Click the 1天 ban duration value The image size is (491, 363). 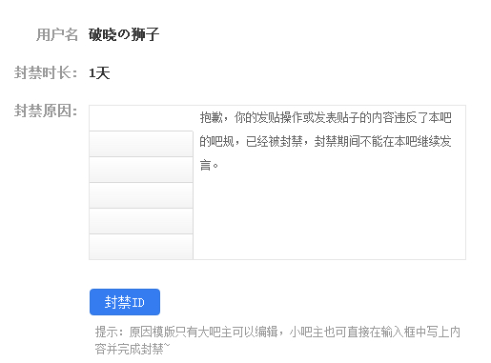(99, 73)
